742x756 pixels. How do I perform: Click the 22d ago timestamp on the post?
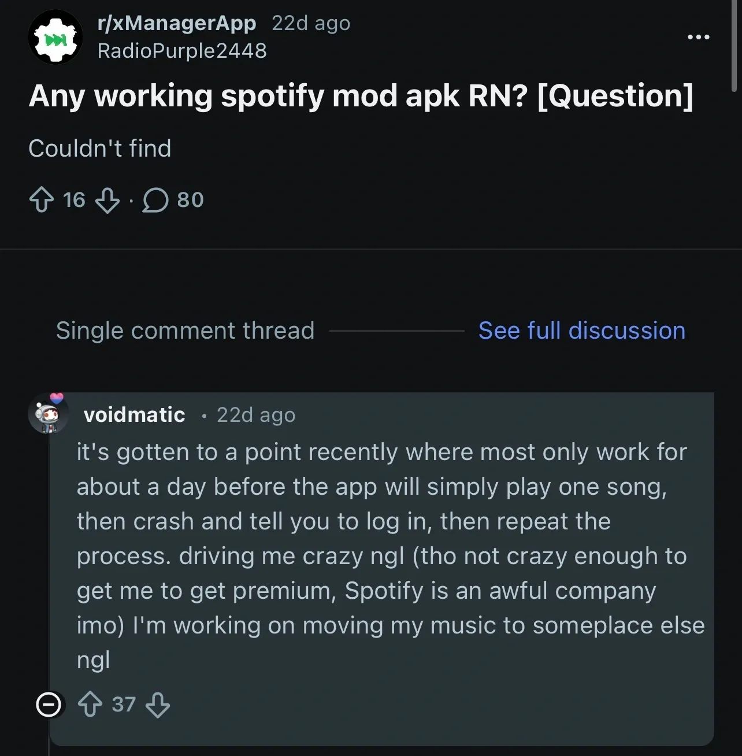311,23
